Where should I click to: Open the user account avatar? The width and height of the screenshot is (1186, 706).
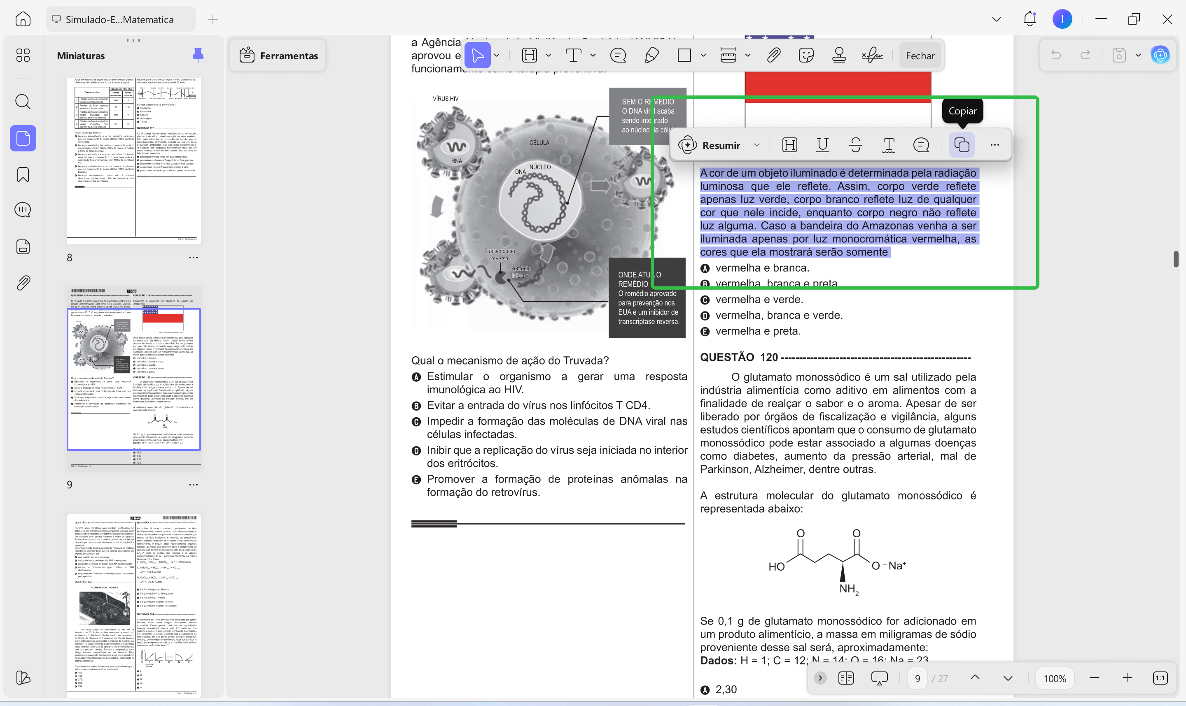(1062, 19)
